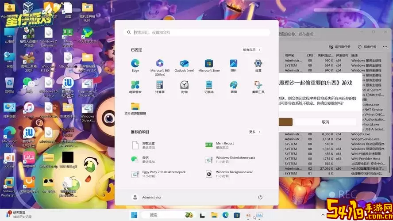The image size is (393, 221).
Task: Select the 此电脑 desktop icon
Action: (9, 35)
